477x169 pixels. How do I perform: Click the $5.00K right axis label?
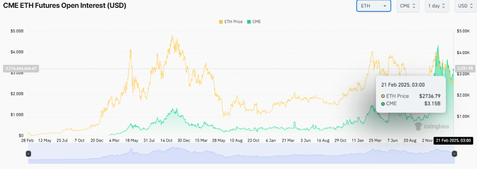[x=463, y=31]
